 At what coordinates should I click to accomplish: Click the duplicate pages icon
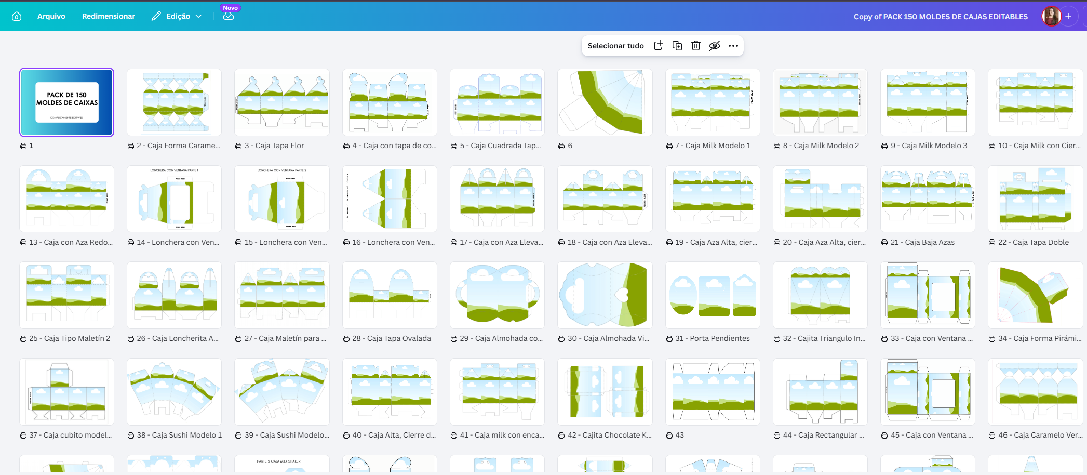pos(677,46)
